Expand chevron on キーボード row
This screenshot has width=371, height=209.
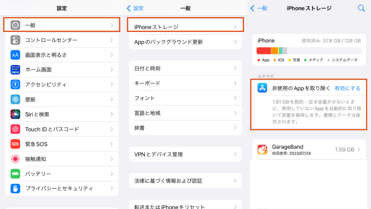(235, 83)
